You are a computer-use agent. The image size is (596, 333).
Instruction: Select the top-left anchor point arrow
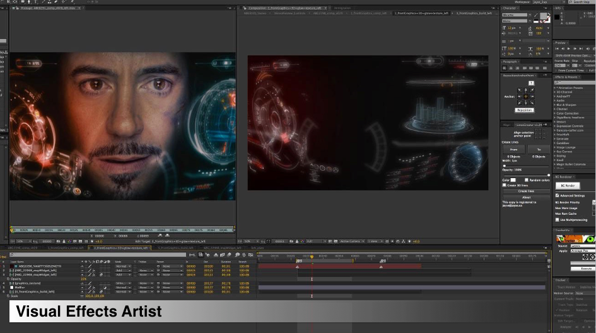pos(520,90)
